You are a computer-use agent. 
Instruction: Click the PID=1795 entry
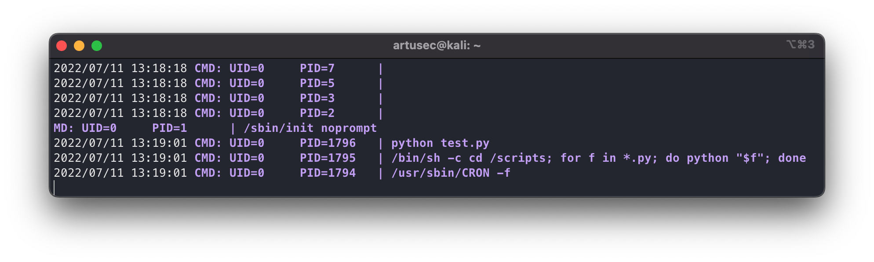pos(328,158)
